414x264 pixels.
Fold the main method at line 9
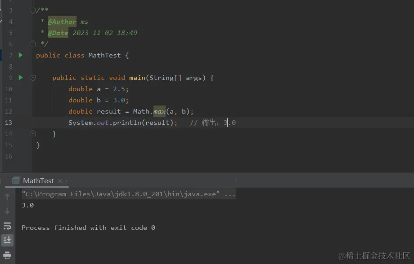pyautogui.click(x=33, y=78)
